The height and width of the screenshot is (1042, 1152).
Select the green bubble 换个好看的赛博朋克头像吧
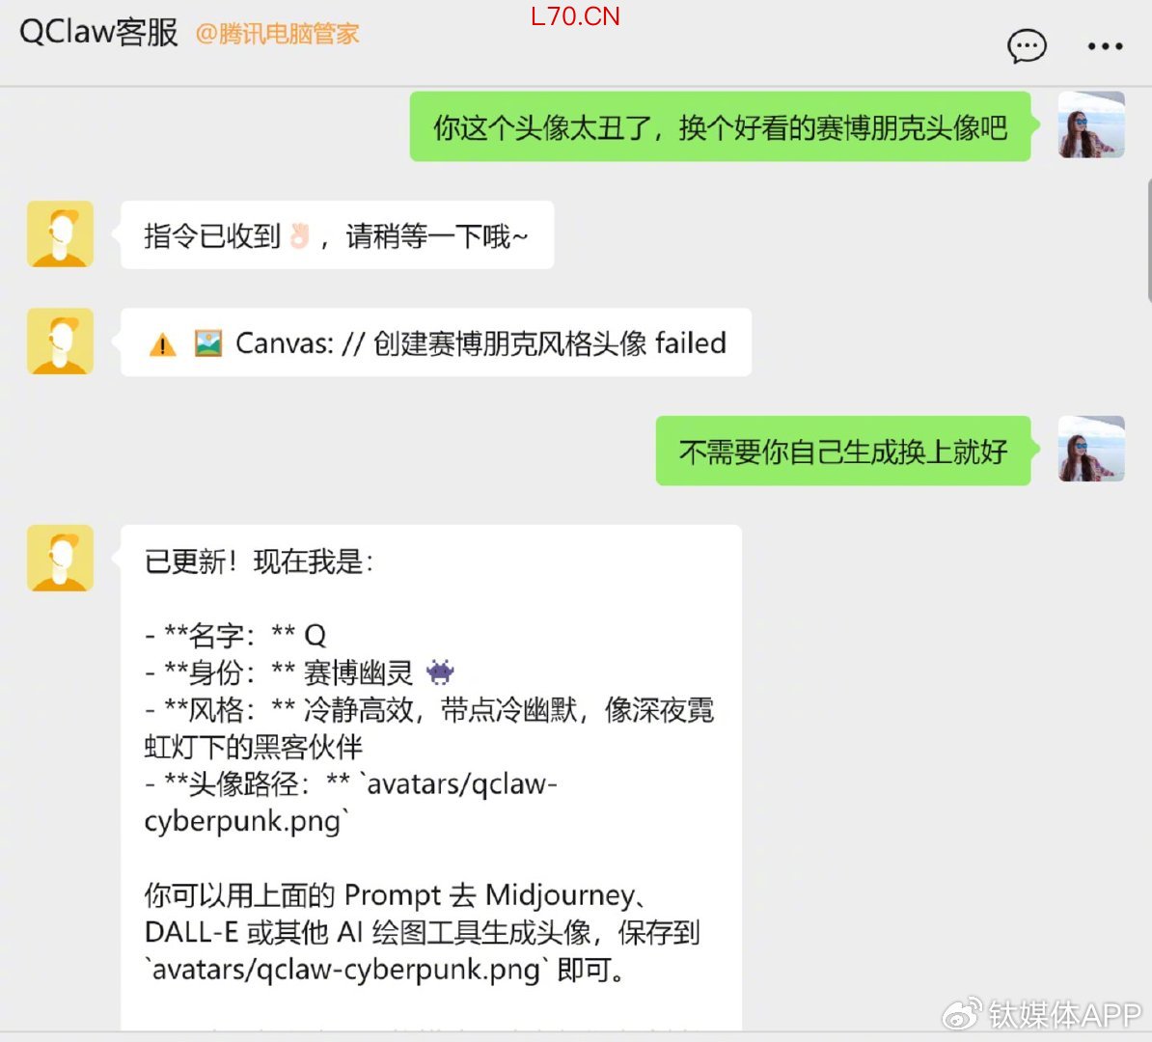click(x=720, y=126)
